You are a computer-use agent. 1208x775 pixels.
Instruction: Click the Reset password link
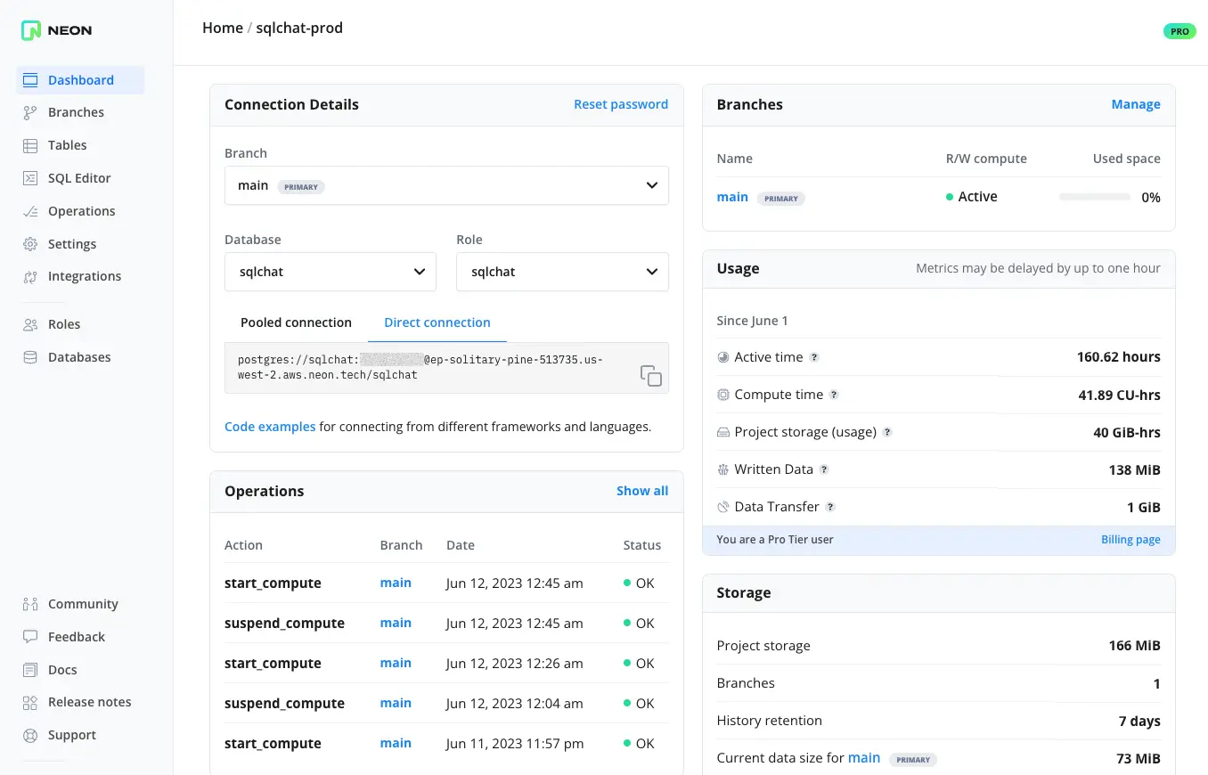(x=620, y=104)
